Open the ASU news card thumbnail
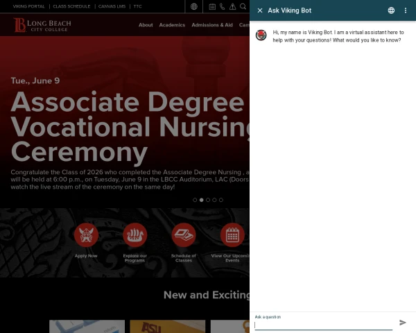Viewport: 416px width, 333px height. coord(168,326)
